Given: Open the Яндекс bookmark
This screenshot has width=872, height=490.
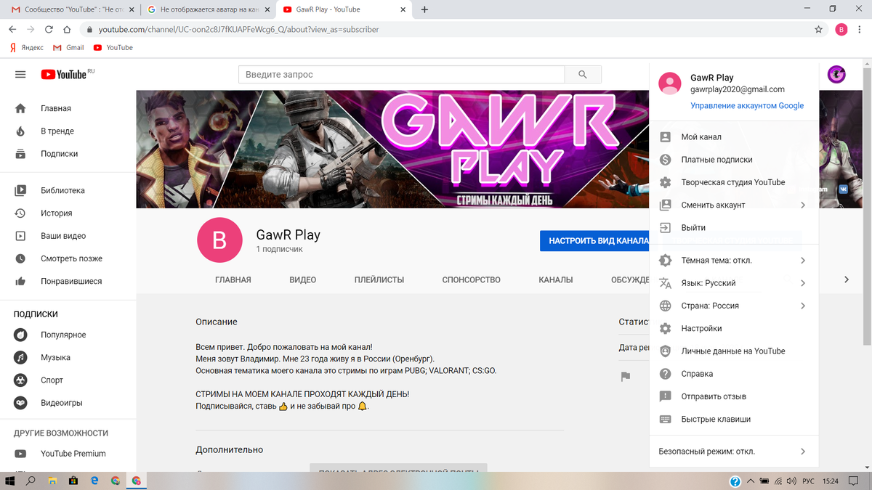Looking at the screenshot, I should (27, 47).
